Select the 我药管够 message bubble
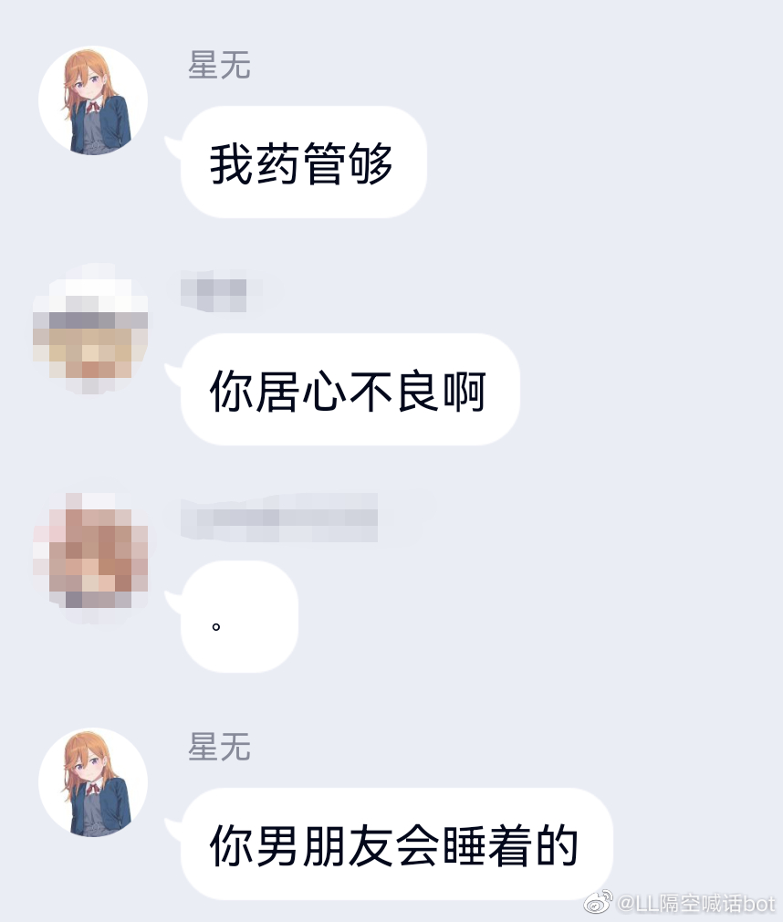The height and width of the screenshot is (922, 783). coord(303,162)
